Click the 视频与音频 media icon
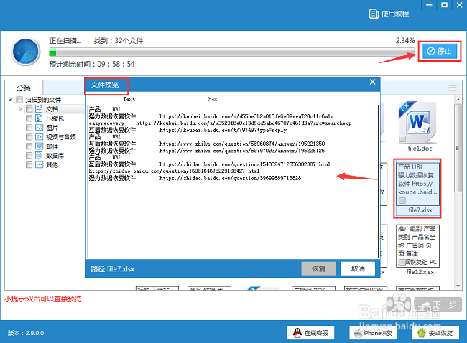Image resolution: width=467 pixels, height=343 pixels. click(x=39, y=136)
